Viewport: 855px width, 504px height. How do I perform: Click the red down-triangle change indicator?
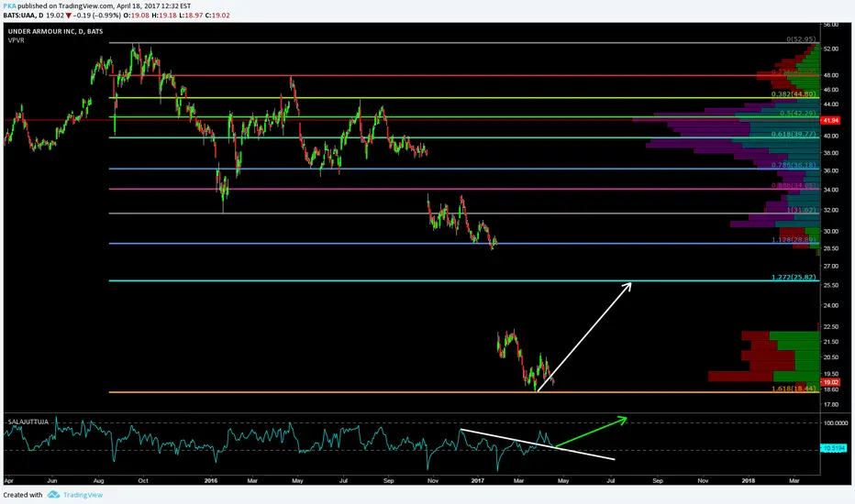[69, 16]
